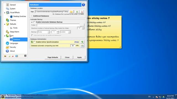Click the Action Center flag tray icon
Image resolution: width=177 pixels, height=99 pixels.
point(157,97)
